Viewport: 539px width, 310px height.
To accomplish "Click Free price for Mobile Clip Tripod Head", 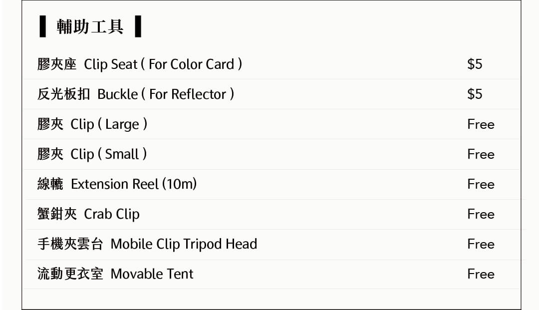I will pos(481,244).
